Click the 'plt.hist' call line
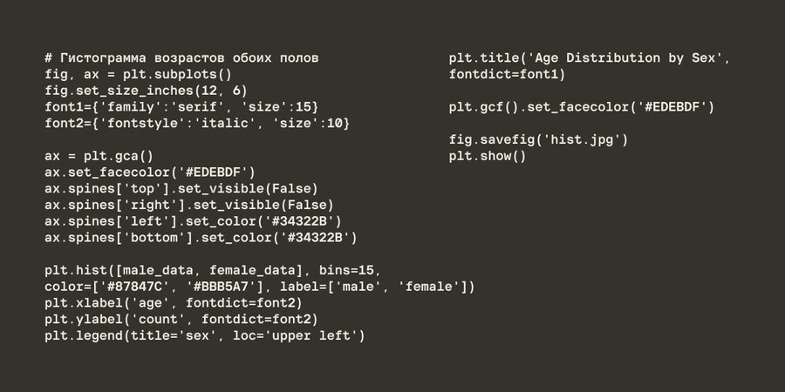Screen dimensions: 785x392 click(x=213, y=270)
